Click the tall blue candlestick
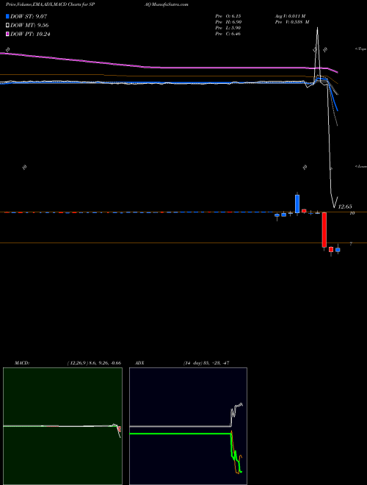 pyautogui.click(x=297, y=204)
